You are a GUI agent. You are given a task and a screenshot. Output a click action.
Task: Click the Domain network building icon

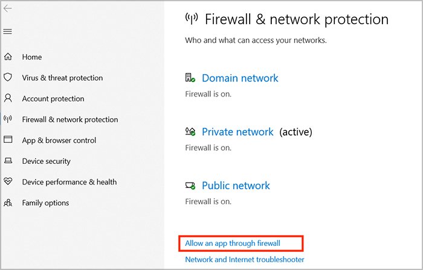(190, 78)
